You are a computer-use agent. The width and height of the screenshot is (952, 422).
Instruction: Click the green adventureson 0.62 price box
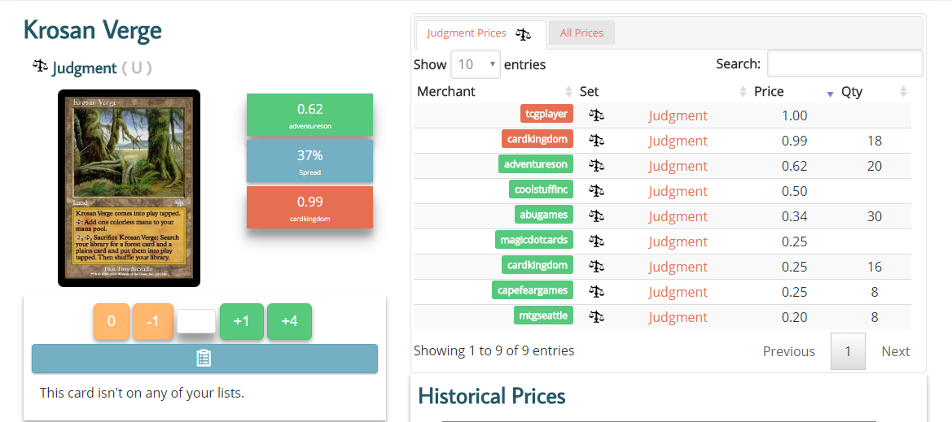pyautogui.click(x=309, y=115)
